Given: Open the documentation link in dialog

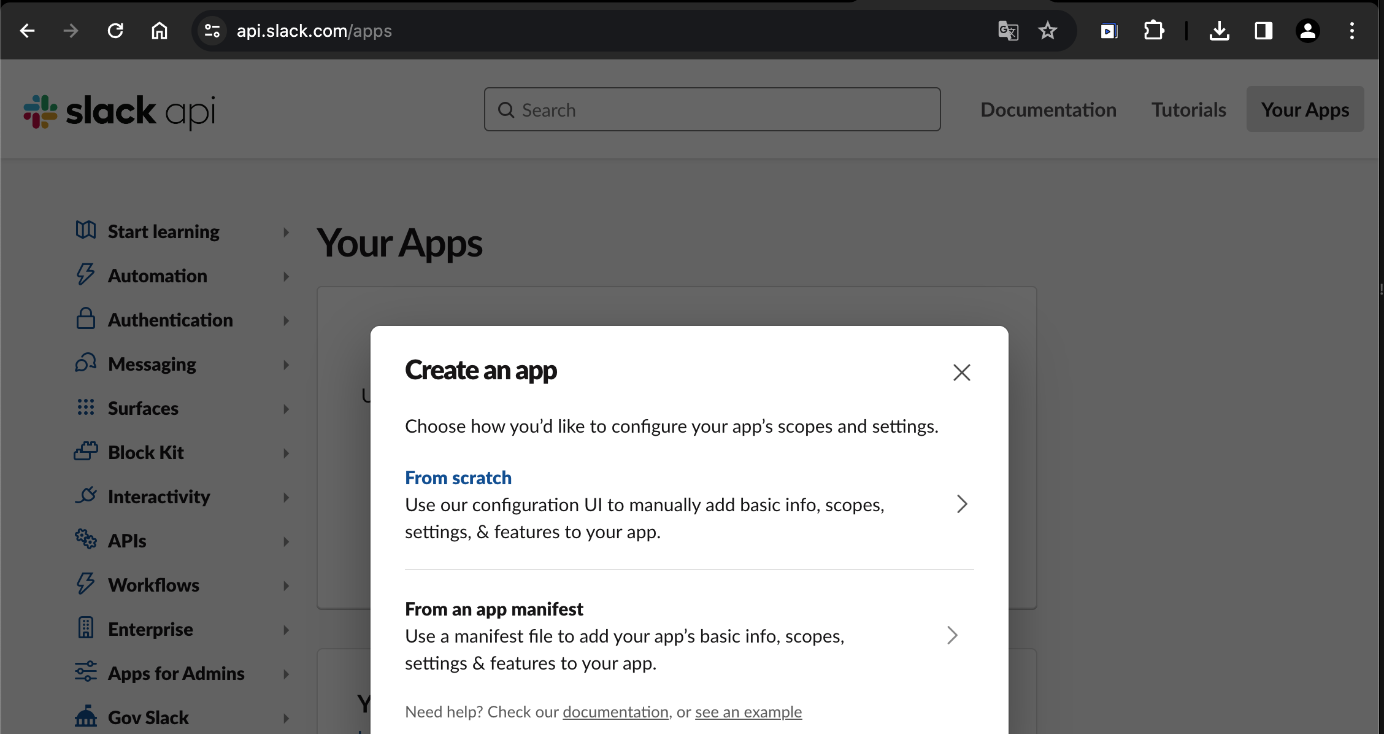Looking at the screenshot, I should pyautogui.click(x=615, y=712).
